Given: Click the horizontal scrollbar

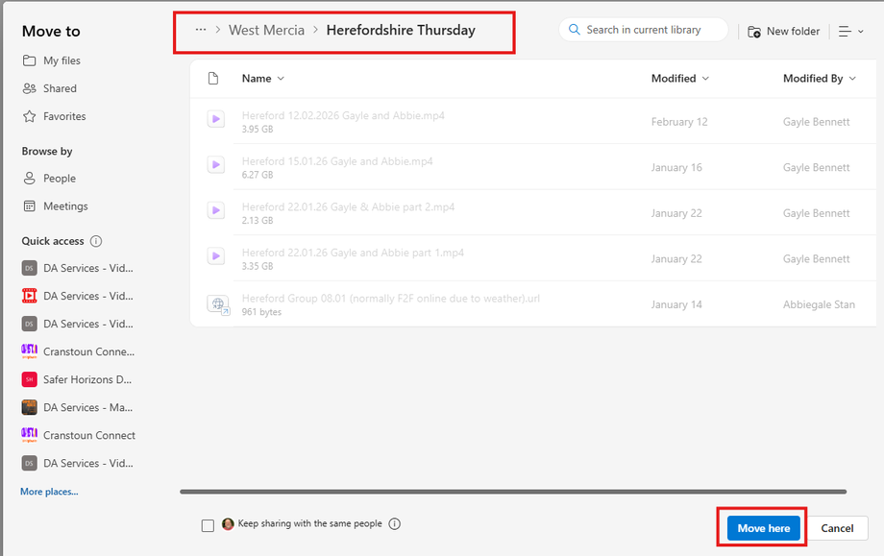Looking at the screenshot, I should click(513, 492).
